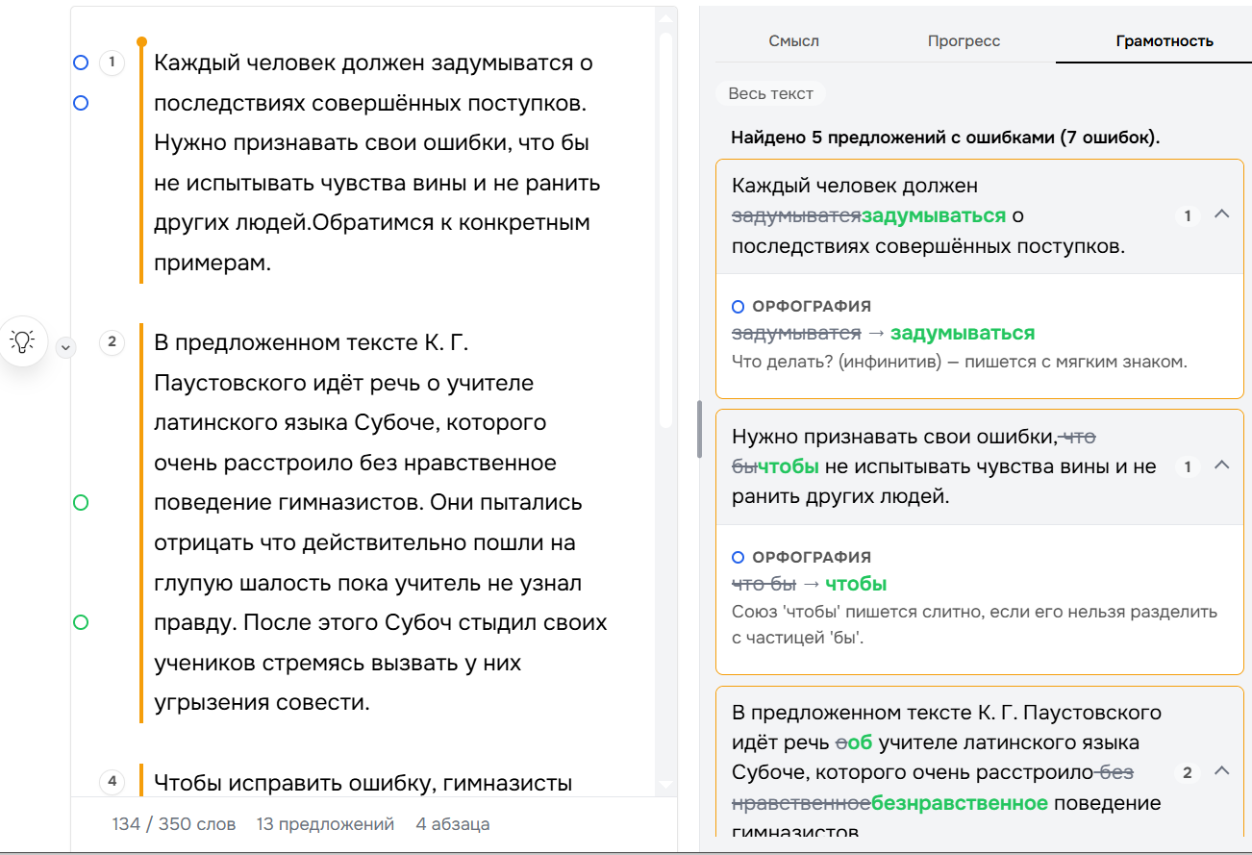Click the blue marker next to 'последствиях совершённых'
The width and height of the screenshot is (1252, 855).
[81, 103]
